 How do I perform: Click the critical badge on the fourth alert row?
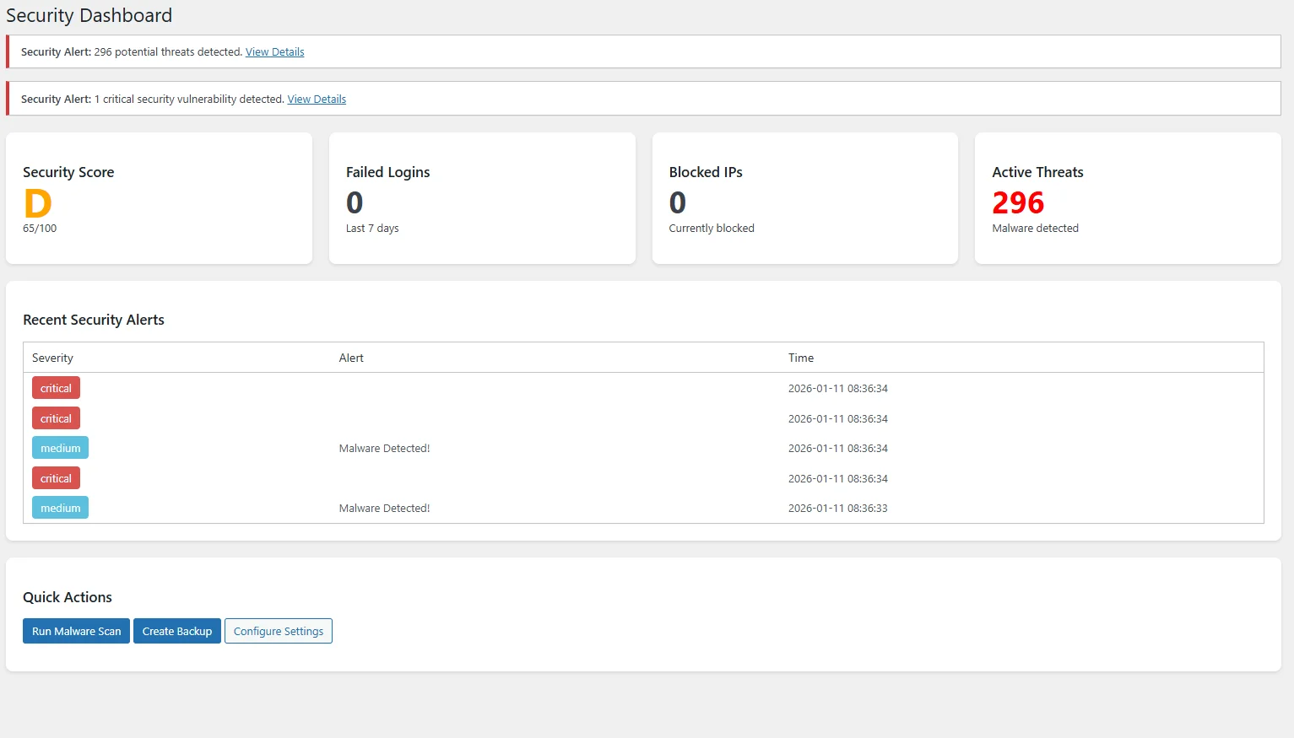pyautogui.click(x=56, y=477)
